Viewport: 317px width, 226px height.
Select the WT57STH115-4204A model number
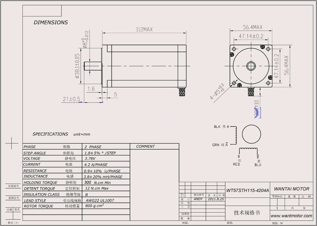click(x=248, y=190)
